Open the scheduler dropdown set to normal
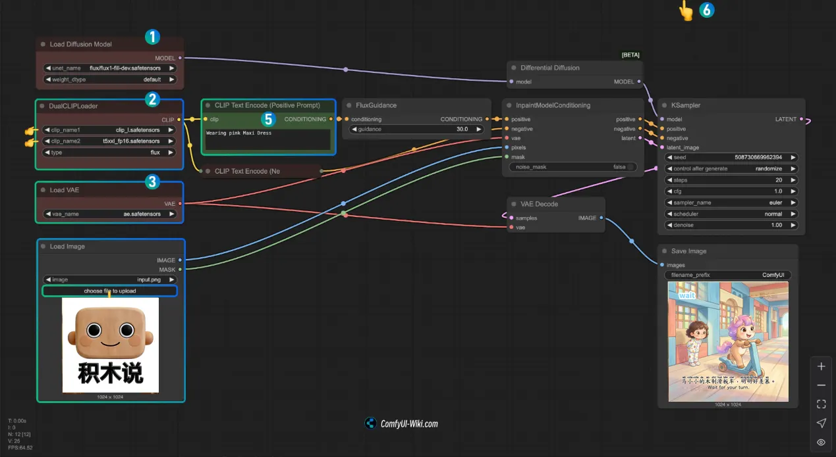The height and width of the screenshot is (457, 836). click(x=731, y=214)
